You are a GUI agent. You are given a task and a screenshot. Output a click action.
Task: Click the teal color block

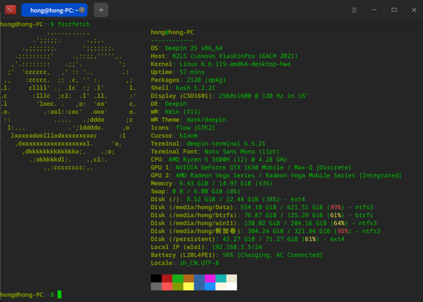[221, 278]
